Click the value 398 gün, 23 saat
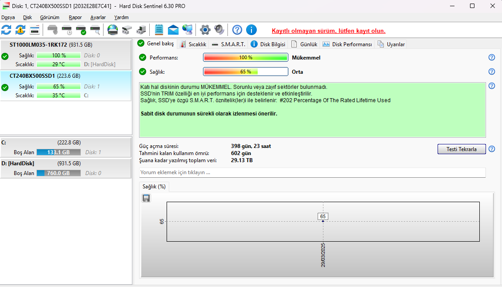 point(251,146)
